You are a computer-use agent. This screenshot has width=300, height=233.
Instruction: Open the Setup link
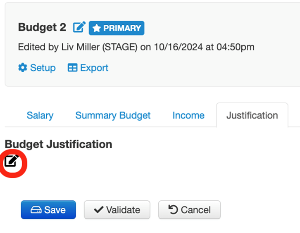[x=43, y=68]
